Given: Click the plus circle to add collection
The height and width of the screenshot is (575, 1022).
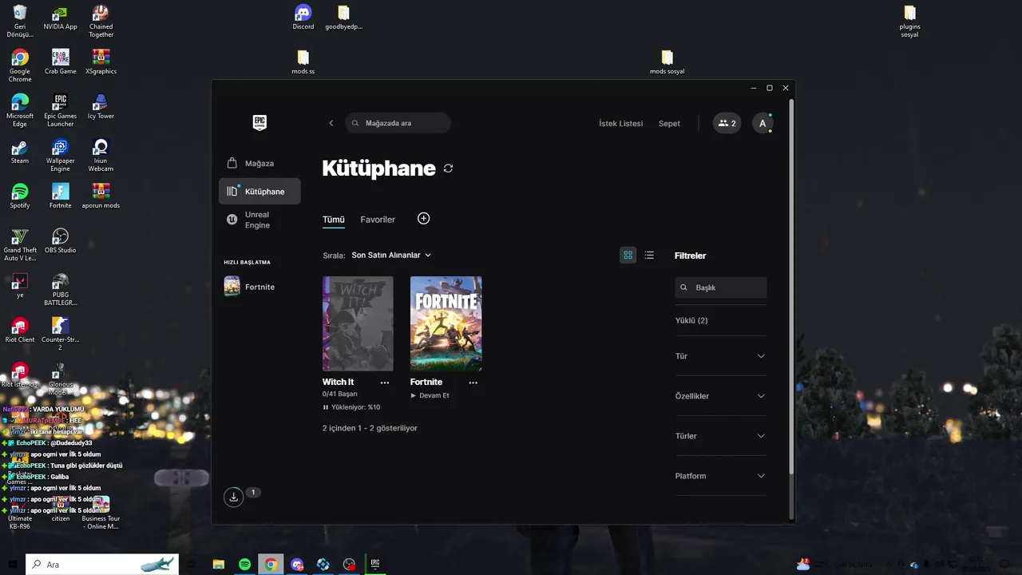Looking at the screenshot, I should (x=424, y=218).
